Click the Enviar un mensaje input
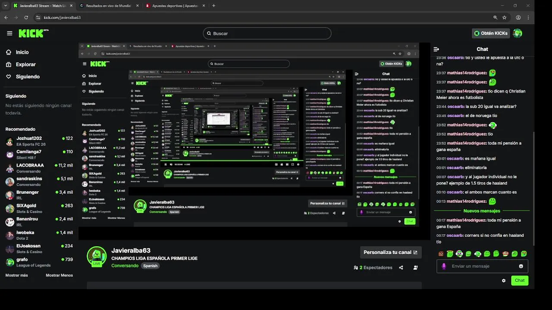 tap(482, 266)
